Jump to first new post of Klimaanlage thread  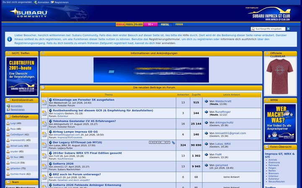[x=50, y=100]
